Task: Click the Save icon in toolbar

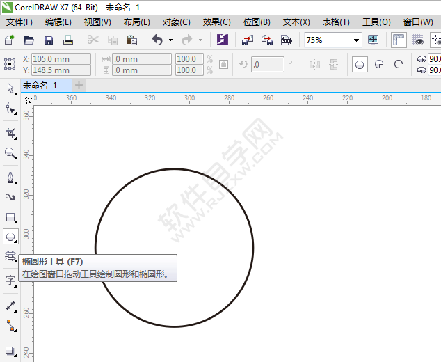Action: click(x=49, y=40)
